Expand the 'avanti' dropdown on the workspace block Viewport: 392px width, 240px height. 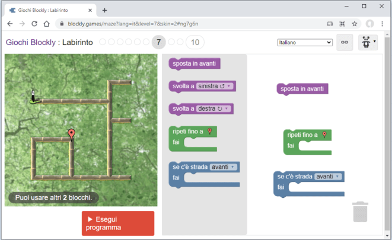tap(329, 177)
